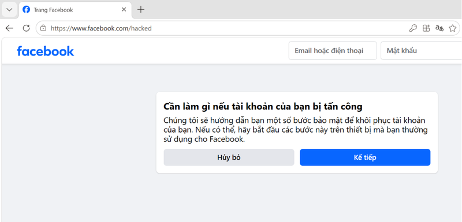Screen dimensions: 462x222
Task: Open the translate page icon
Action: tap(439, 28)
